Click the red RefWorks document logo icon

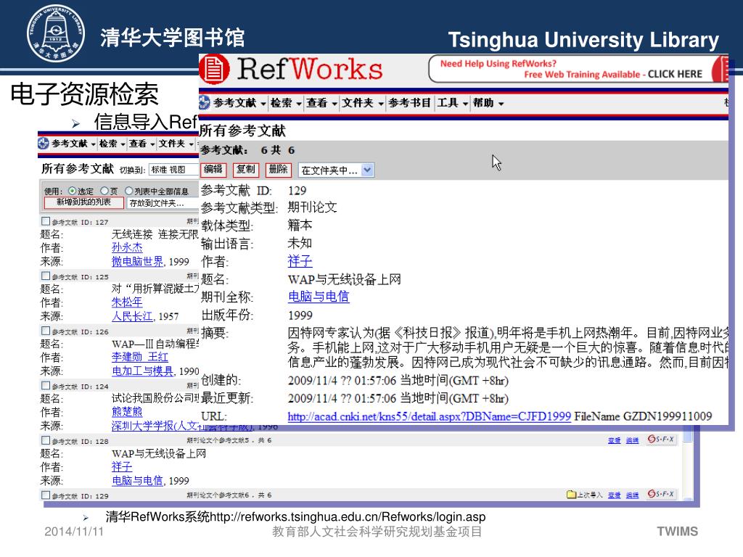[214, 69]
